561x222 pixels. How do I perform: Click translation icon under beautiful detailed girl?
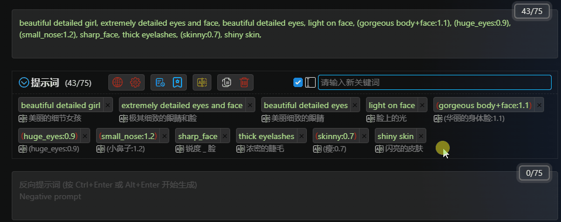point(22,119)
